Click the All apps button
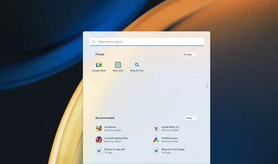The height and width of the screenshot is (164, 278). pos(189,54)
